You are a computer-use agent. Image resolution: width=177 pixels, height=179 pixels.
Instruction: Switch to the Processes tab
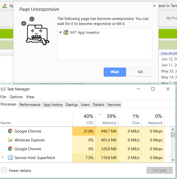click(x=9, y=104)
